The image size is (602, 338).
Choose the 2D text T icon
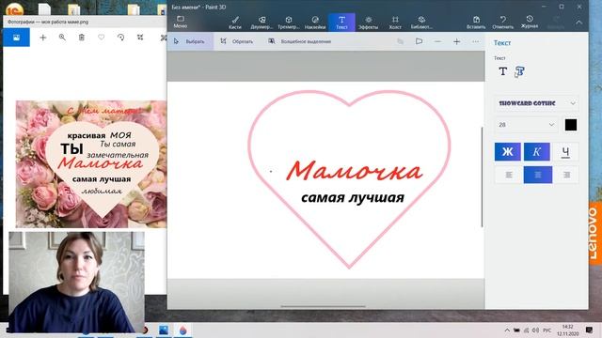tap(502, 71)
